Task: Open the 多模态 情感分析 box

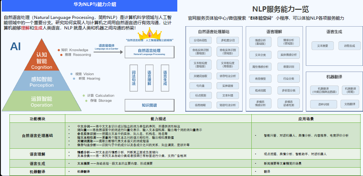Action: [260, 103]
